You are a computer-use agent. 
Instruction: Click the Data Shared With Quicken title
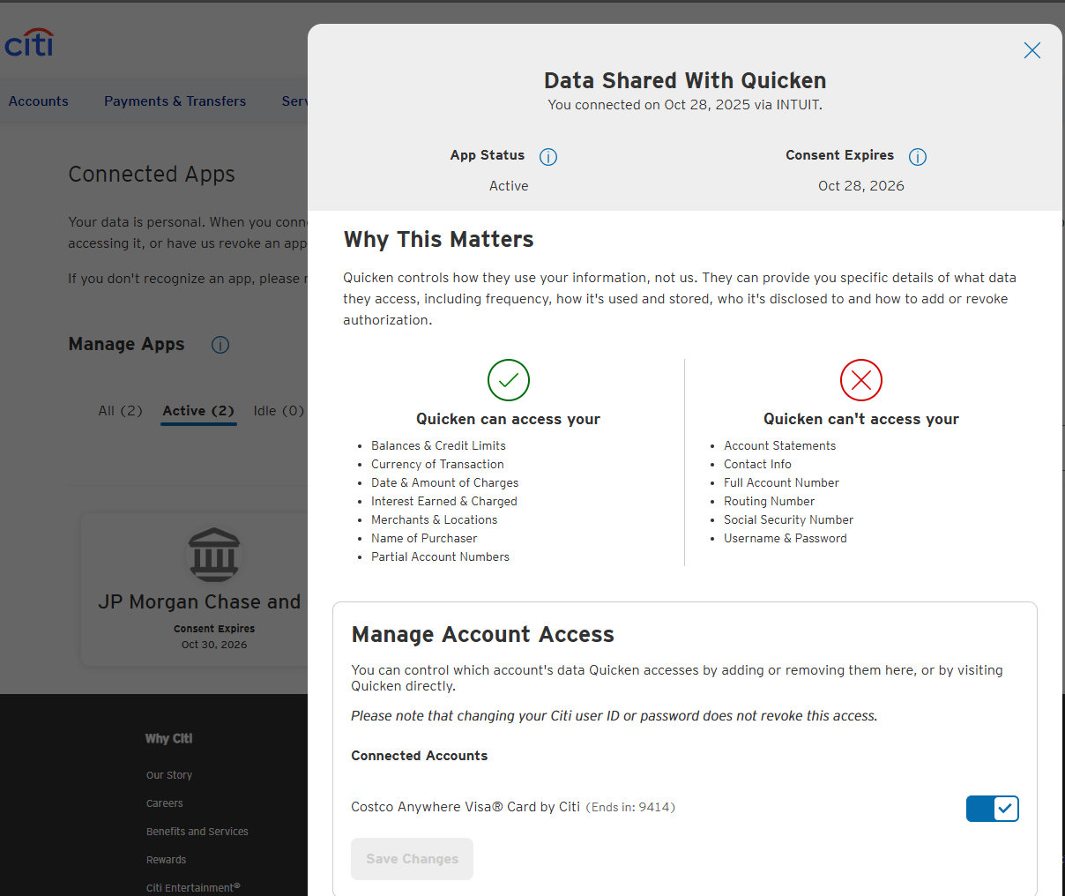(685, 81)
